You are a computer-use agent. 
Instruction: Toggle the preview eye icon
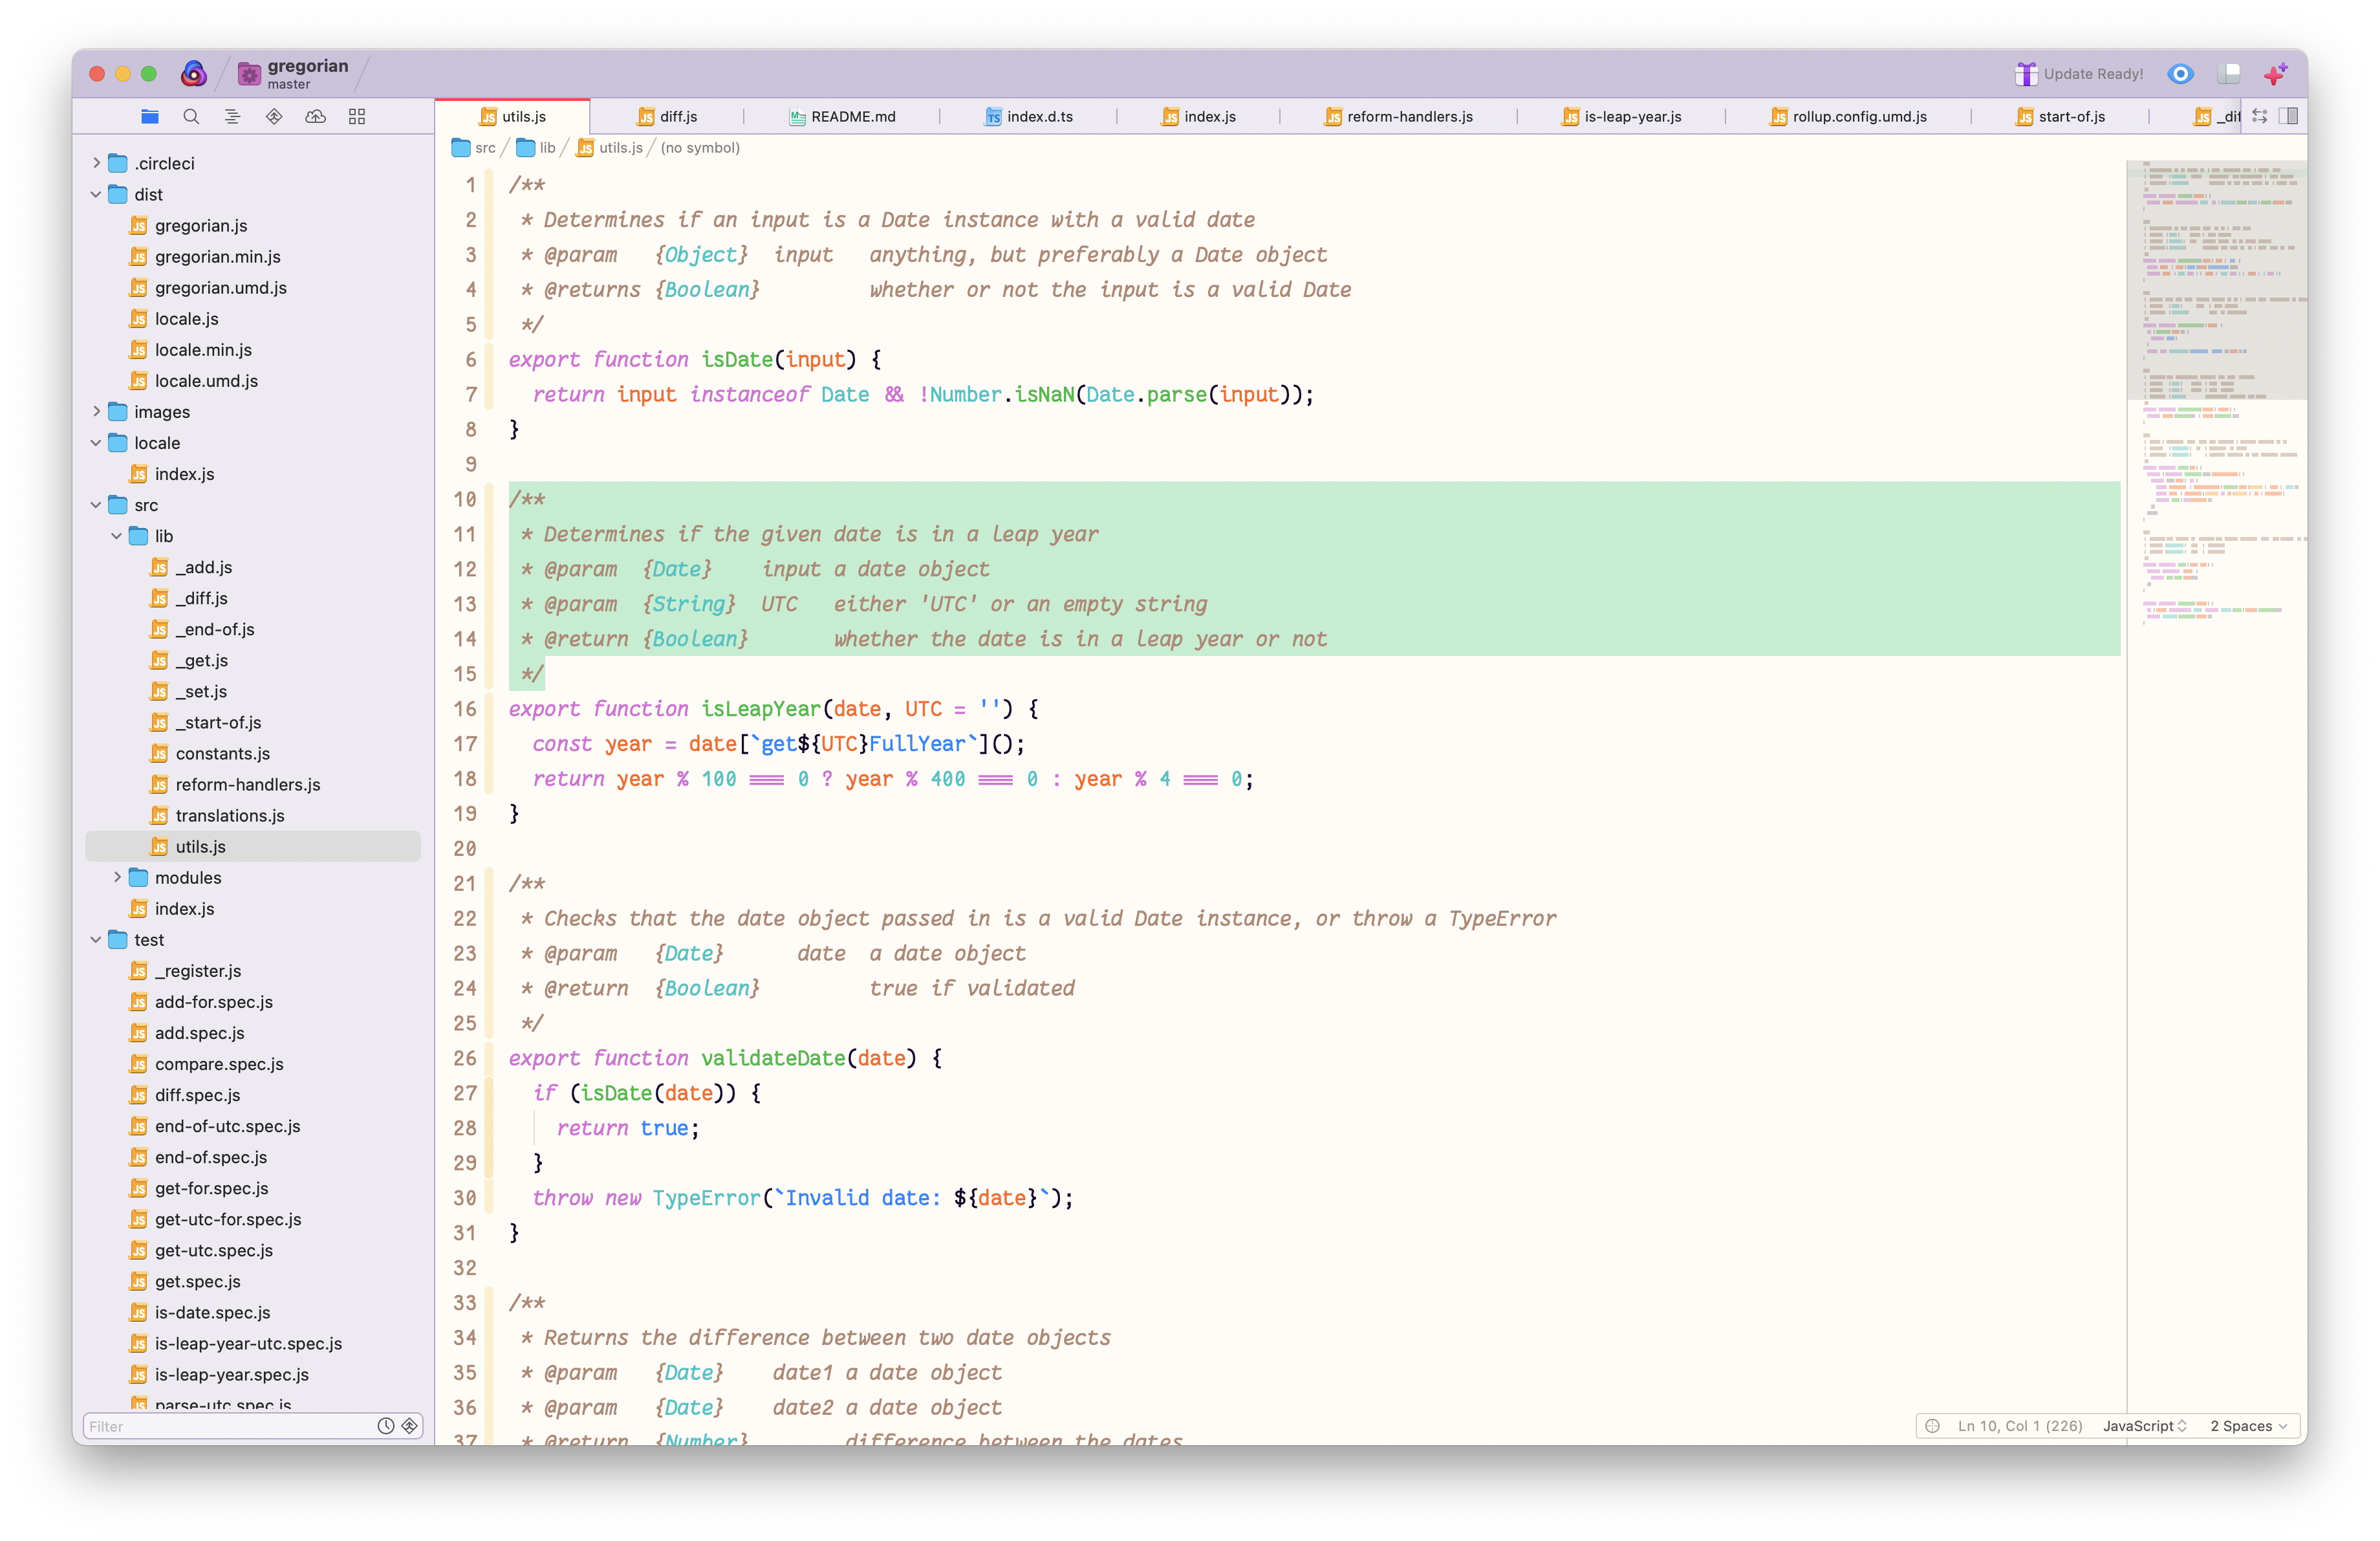coord(2181,74)
